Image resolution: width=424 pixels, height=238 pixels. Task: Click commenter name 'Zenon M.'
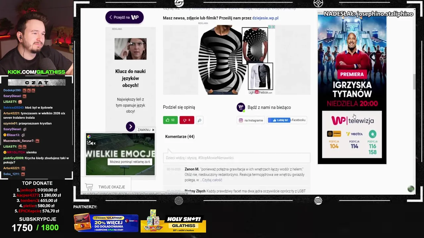[x=192, y=169]
